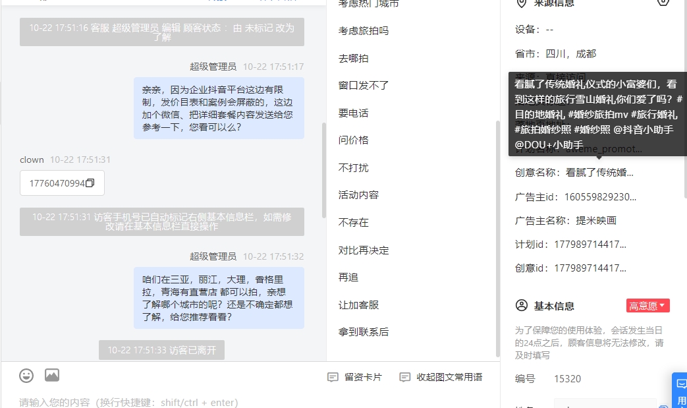Screen dimensions: 687x408
Task: Click 广告主id value 160559829230...
Action: pyautogui.click(x=600, y=197)
